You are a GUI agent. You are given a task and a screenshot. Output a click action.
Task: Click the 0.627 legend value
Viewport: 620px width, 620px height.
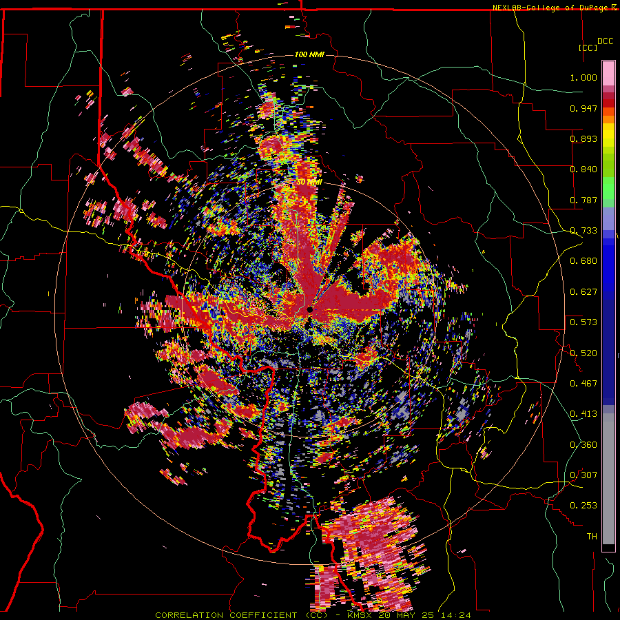tap(583, 292)
